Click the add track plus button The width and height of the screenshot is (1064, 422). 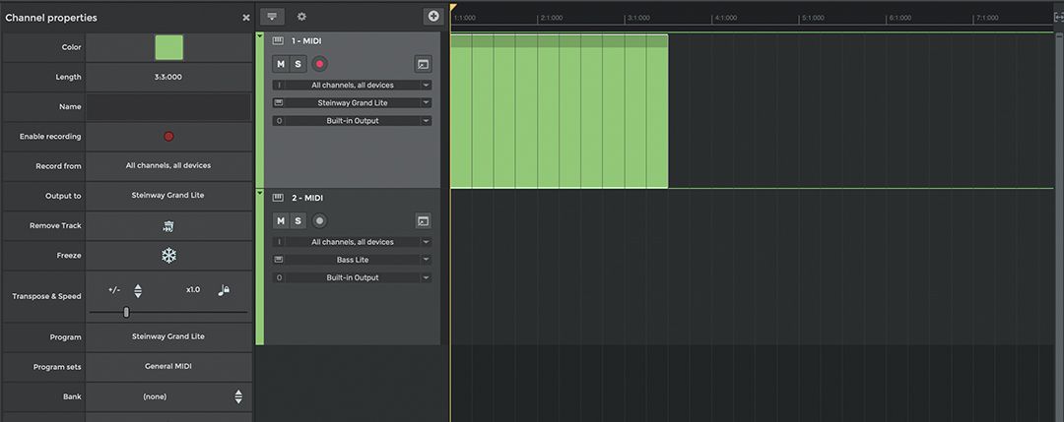pyautogui.click(x=432, y=17)
